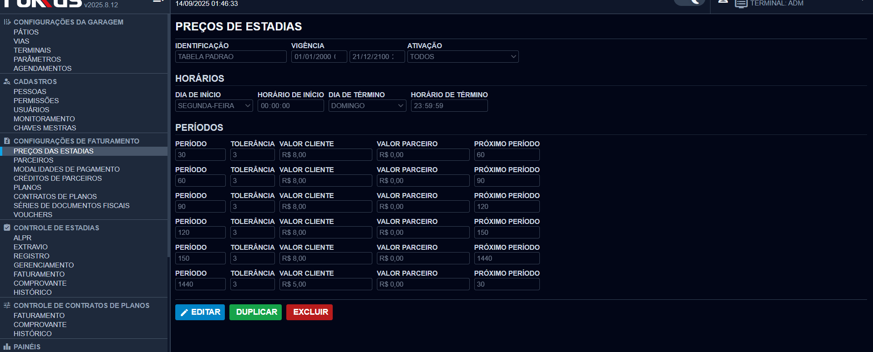
Task: Go to Parceiros in the sidebar
Action: coord(33,160)
